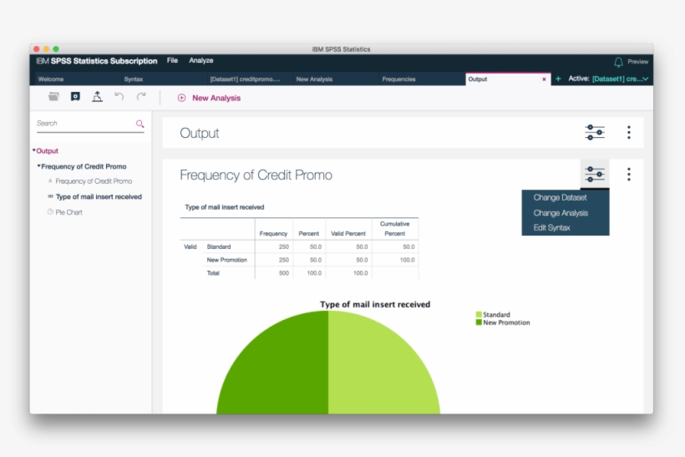This screenshot has height=457, width=685.
Task: Click the Percent column header
Action: coord(308,233)
